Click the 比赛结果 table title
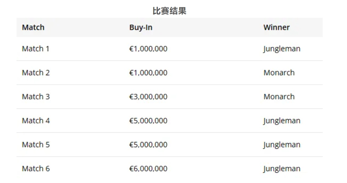Image resolution: width=347 pixels, height=183 pixels. 169,11
